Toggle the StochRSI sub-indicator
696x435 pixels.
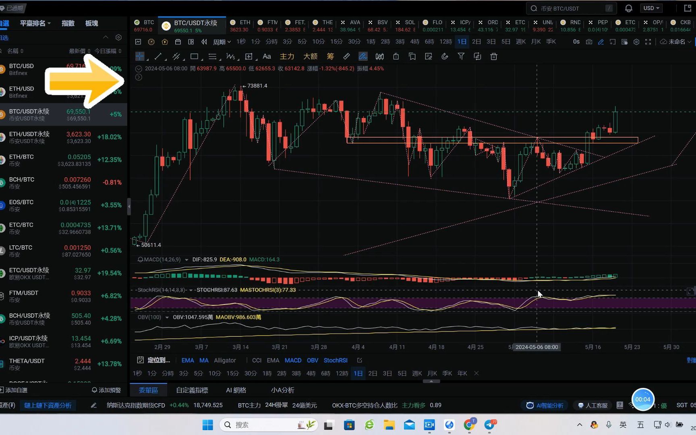coord(336,360)
